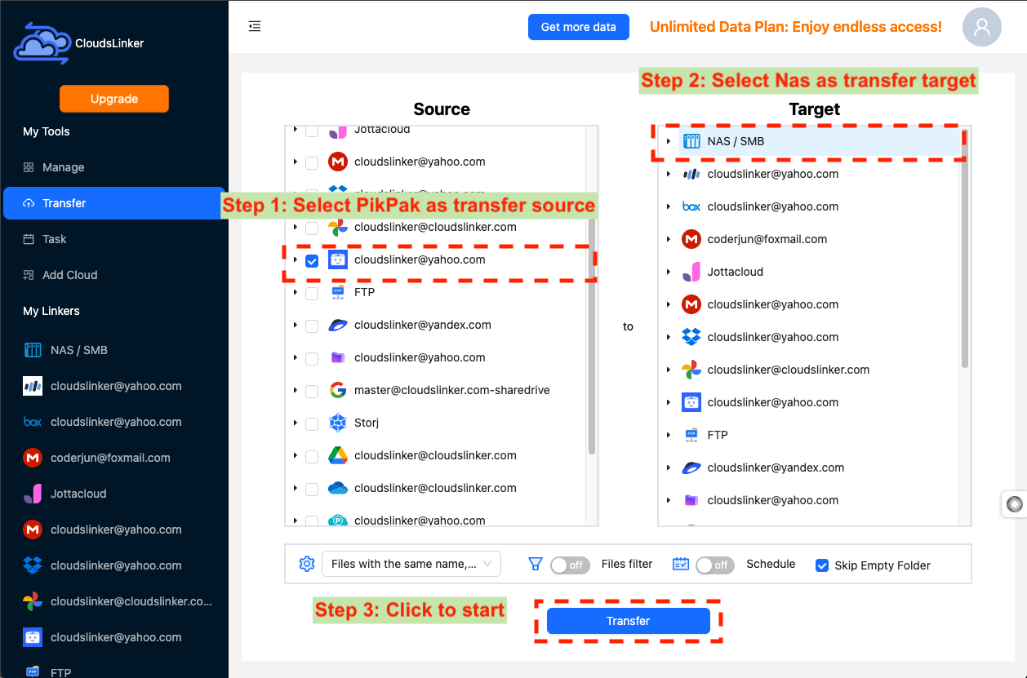Check the Google Drive cloudslinker@cloudslinker.com source checkbox
This screenshot has width=1027, height=678.
tap(312, 457)
